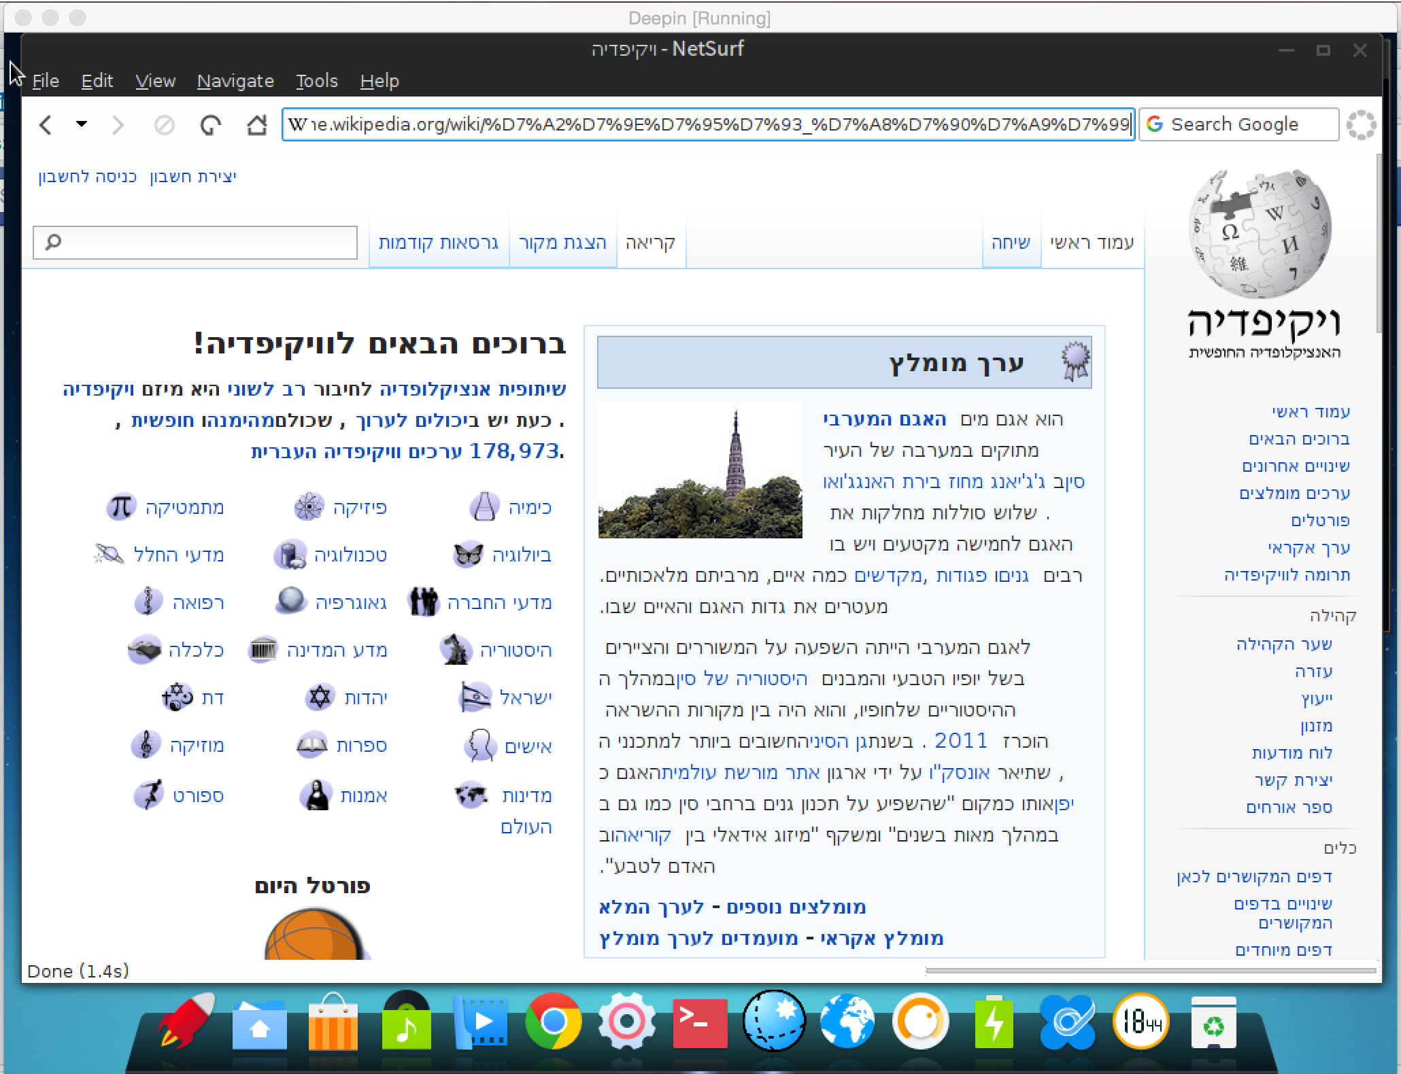The image size is (1401, 1074).
Task: Switch to the שיחה tab
Action: [1011, 243]
